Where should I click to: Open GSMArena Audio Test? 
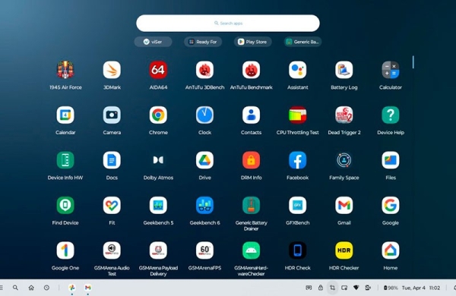point(112,250)
